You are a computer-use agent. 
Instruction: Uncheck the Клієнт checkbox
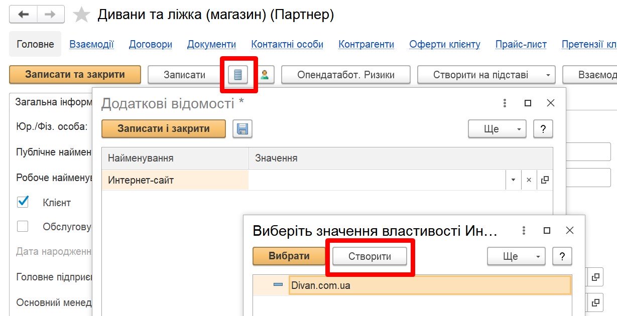tap(23, 202)
